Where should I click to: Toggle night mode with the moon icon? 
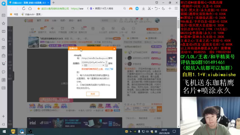coord(163,9)
